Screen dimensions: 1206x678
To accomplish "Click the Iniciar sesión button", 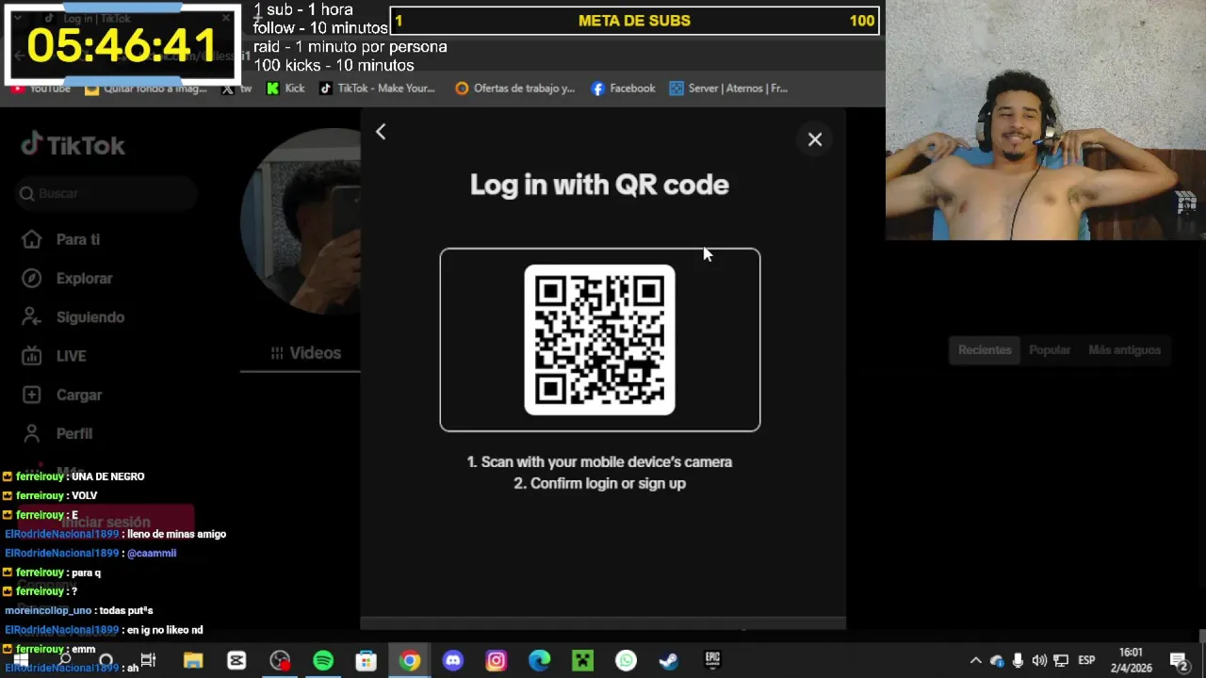I will point(106,522).
